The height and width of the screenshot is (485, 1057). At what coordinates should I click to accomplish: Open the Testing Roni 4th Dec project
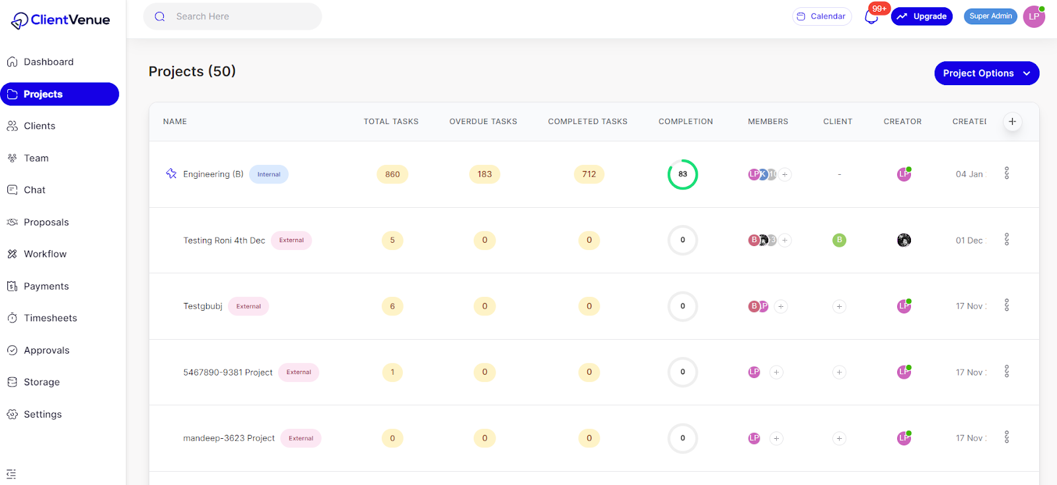pyautogui.click(x=224, y=240)
